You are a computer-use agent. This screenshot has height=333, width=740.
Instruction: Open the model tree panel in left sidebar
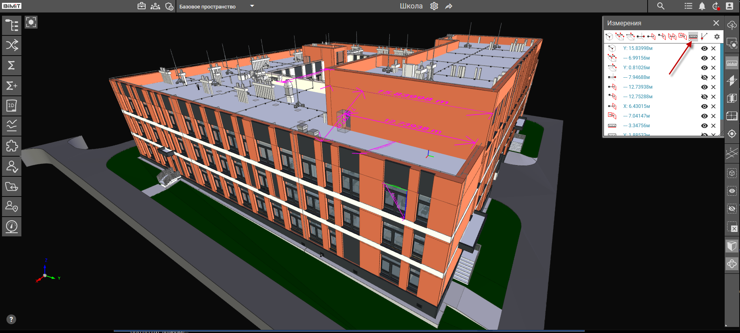pos(12,25)
